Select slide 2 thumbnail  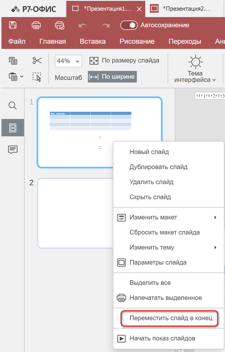75,213
